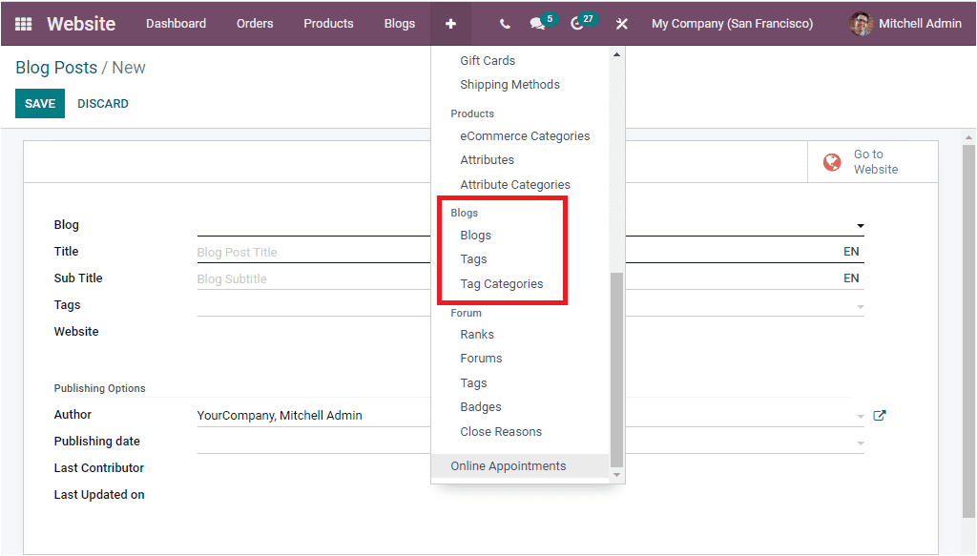
Task: Open the phone dialer icon
Action: (x=504, y=23)
